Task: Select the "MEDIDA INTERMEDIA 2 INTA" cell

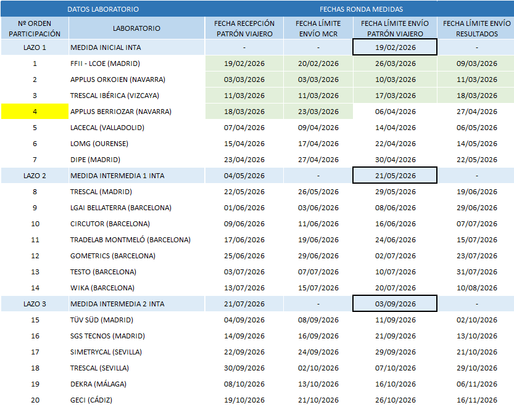Action: [117, 304]
